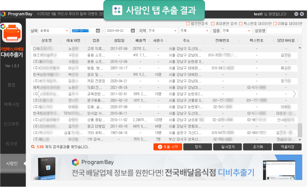Click the 팩스번호 column header
Viewport: 308px width, 187px height.
(x=256, y=41)
